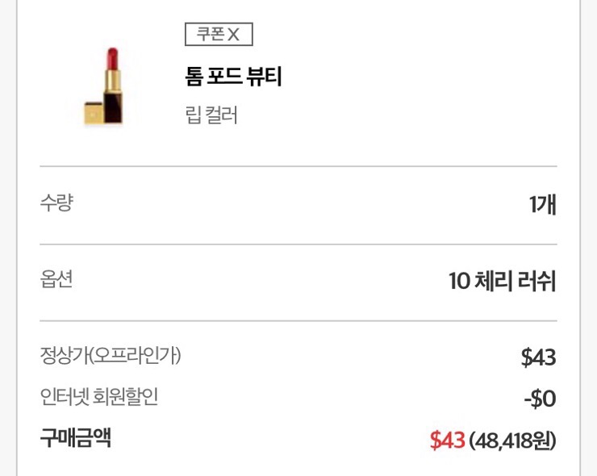Click the 정상가(오프라인가) label

(x=111, y=355)
